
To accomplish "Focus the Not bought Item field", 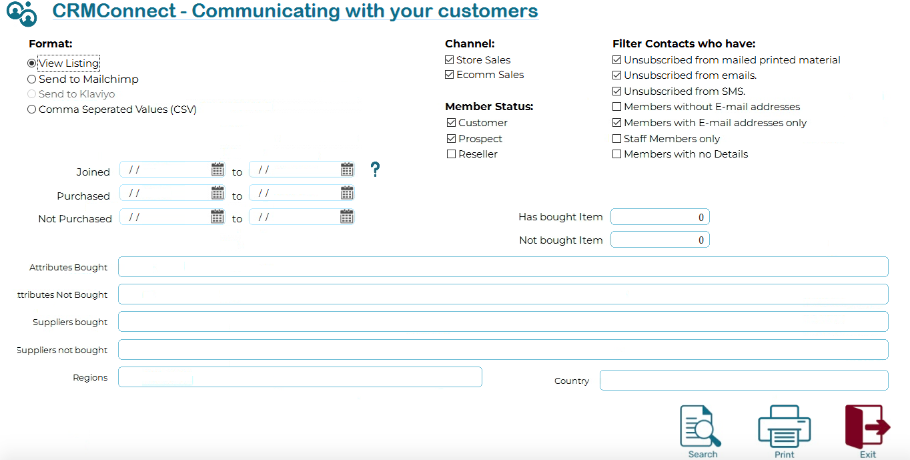I will [660, 240].
